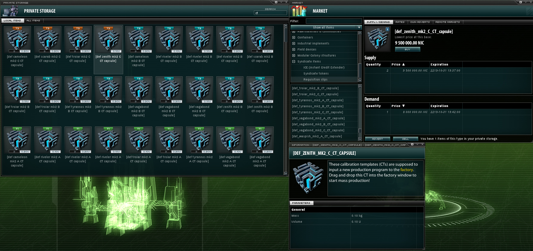This screenshot has height=251, width=533.
Task: Click the Private Storage vertical scrollbar
Action: 286,35
